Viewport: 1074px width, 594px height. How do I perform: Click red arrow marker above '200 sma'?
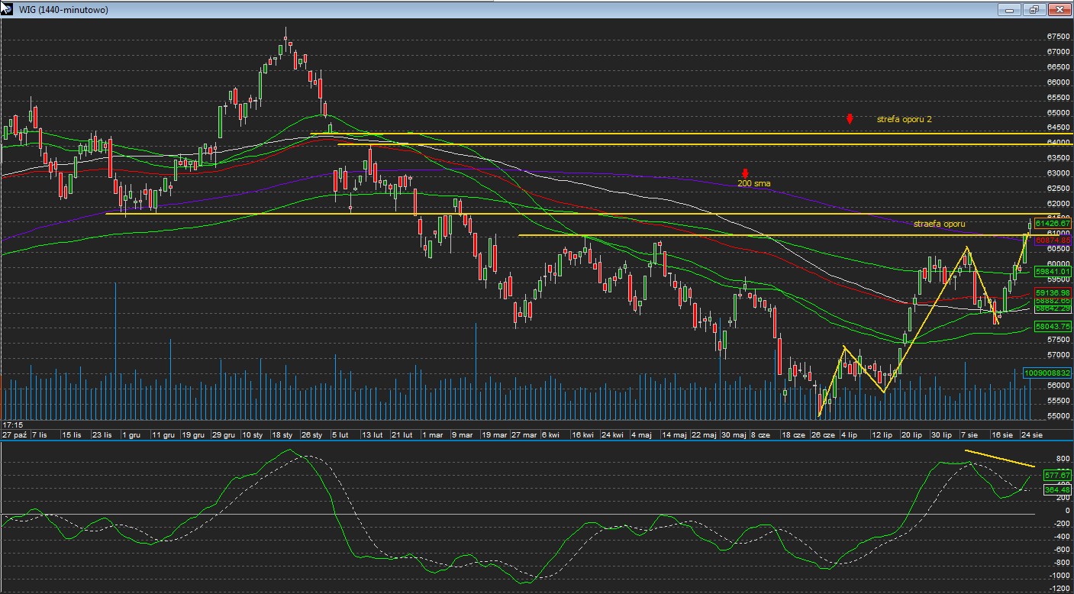tap(745, 173)
